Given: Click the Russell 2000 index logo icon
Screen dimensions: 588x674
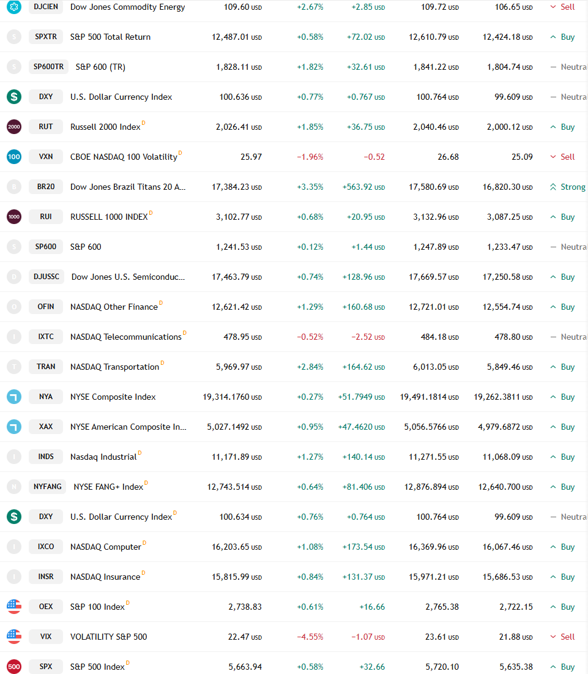Looking at the screenshot, I should (x=14, y=127).
